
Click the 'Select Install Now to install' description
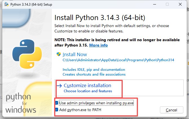tap(112, 28)
